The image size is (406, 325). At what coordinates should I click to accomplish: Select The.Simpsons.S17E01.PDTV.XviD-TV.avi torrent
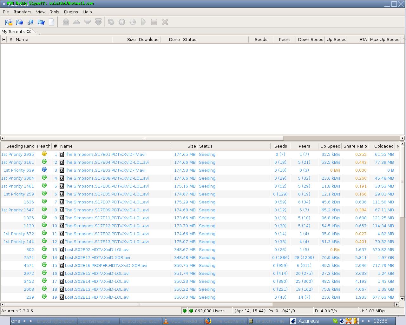105,154
